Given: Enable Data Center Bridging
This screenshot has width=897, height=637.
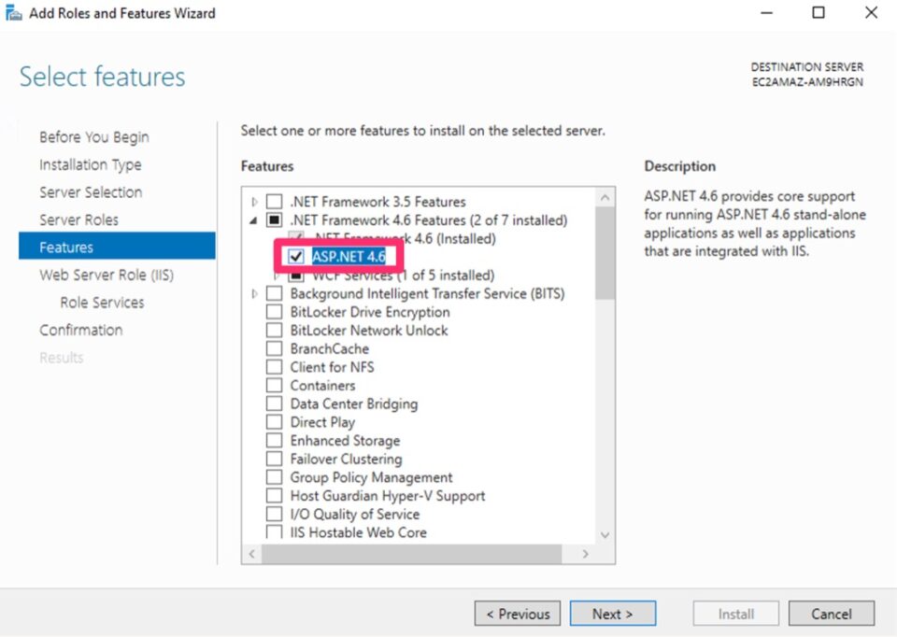Looking at the screenshot, I should point(275,403).
